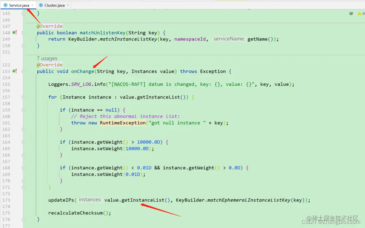Click line number 155 in the gutter
Screen dimensions: 365x228
[x=6, y=84]
